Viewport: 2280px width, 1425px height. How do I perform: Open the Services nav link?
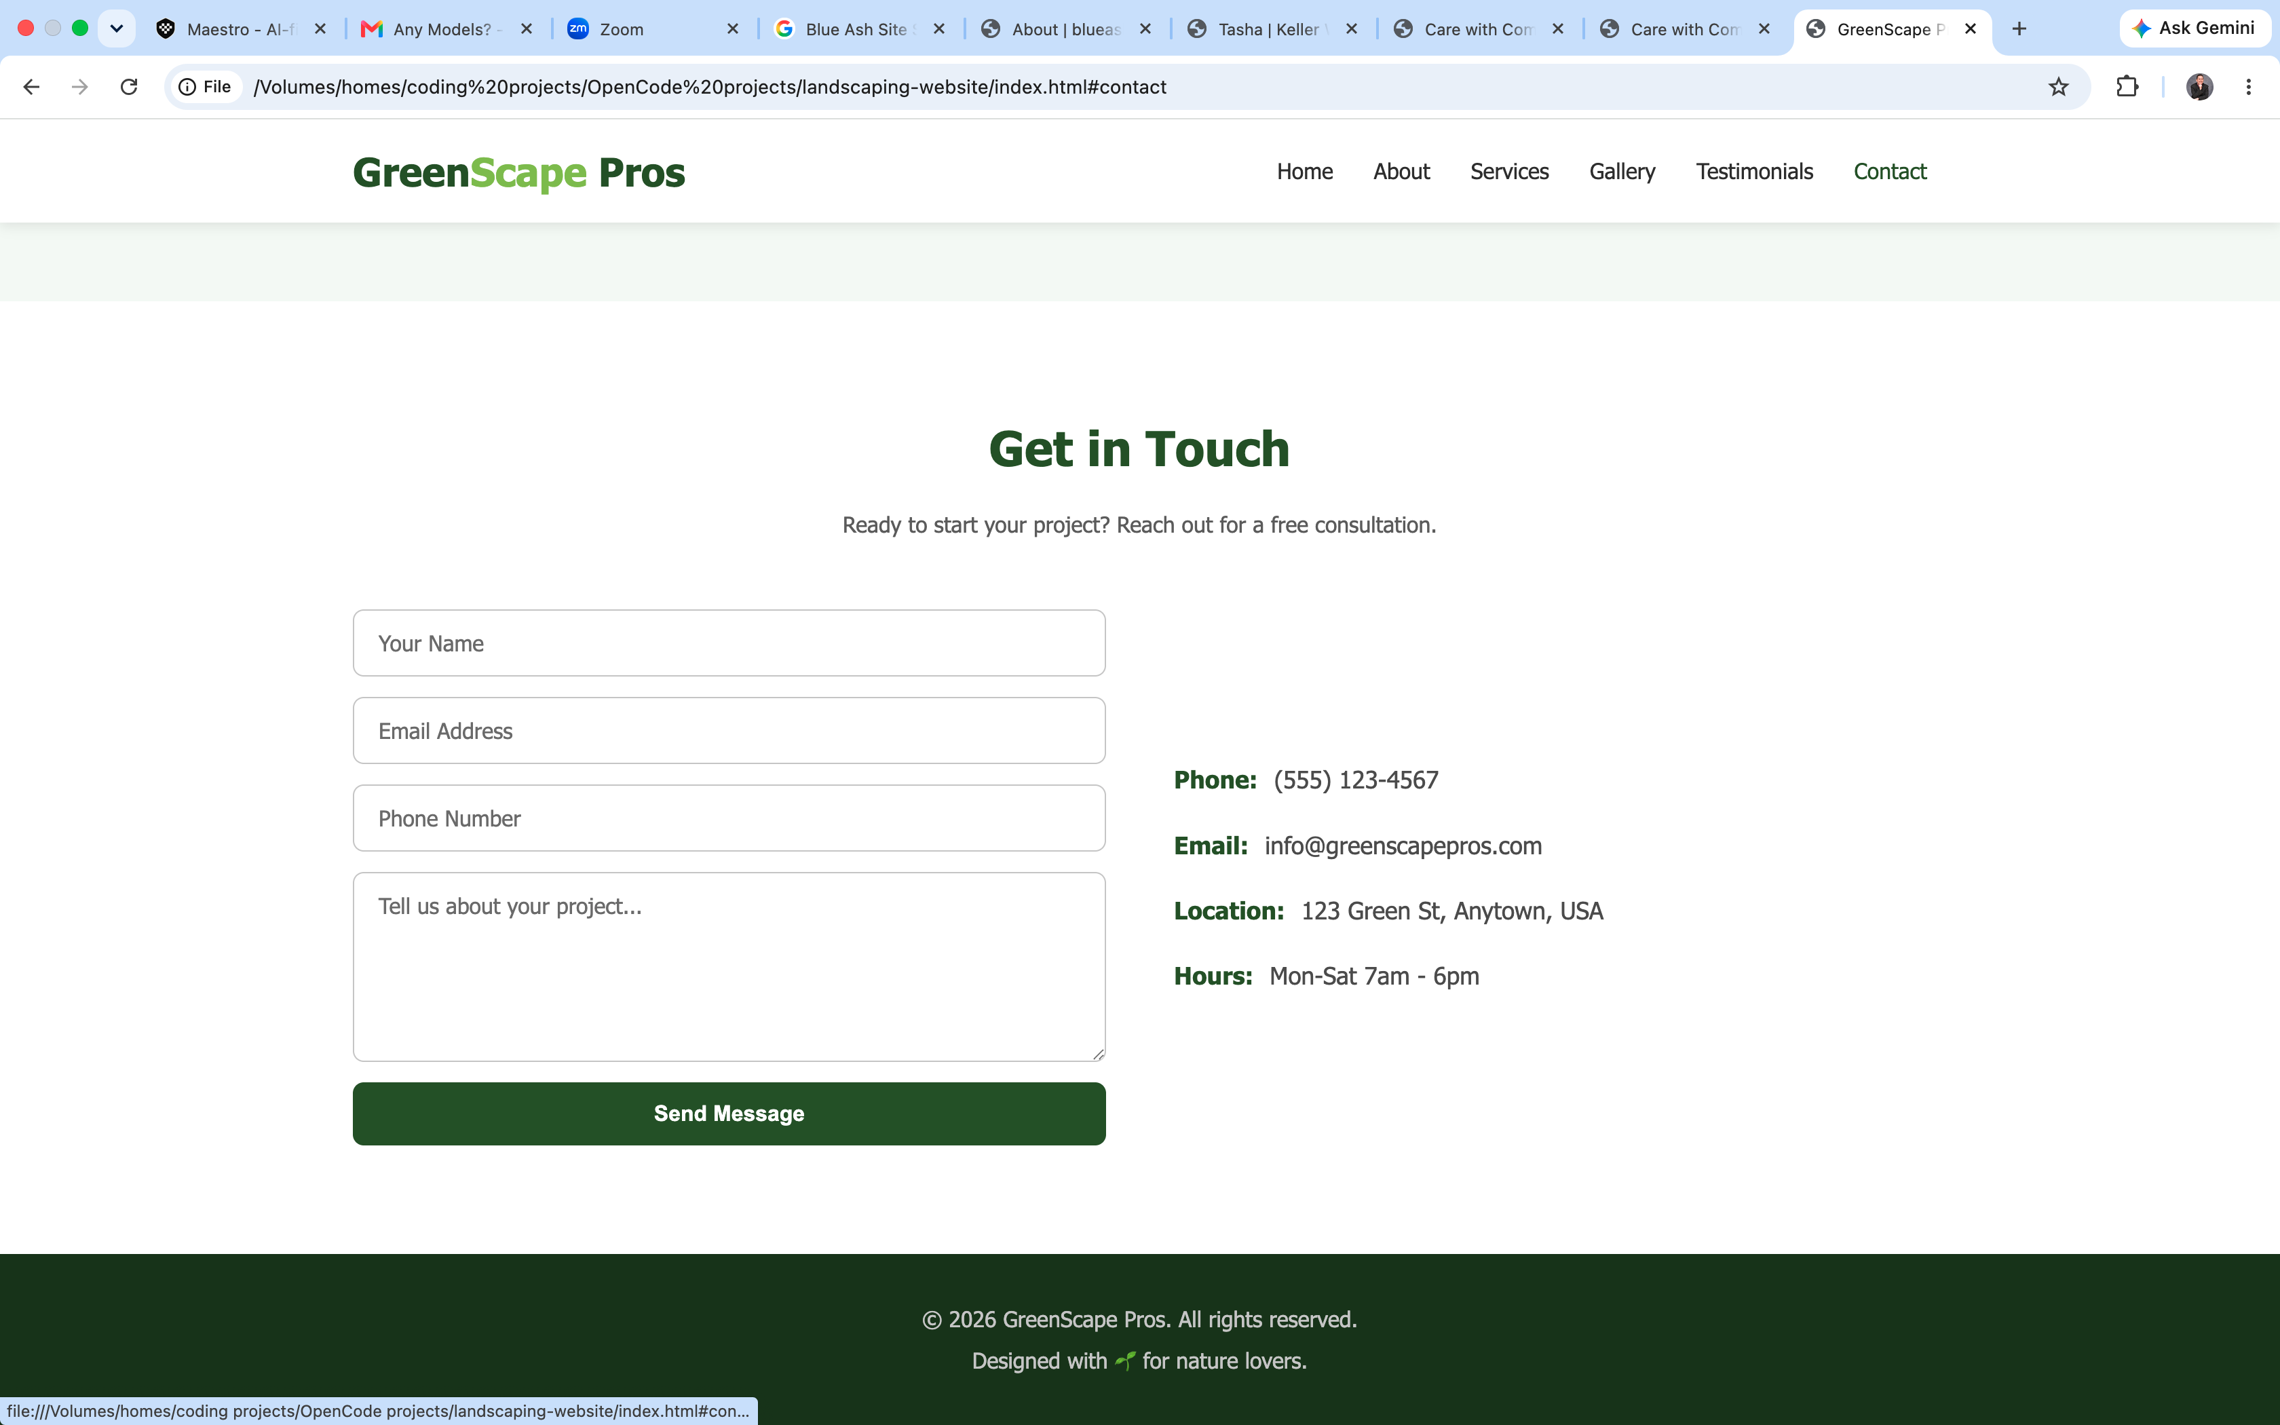point(1509,172)
